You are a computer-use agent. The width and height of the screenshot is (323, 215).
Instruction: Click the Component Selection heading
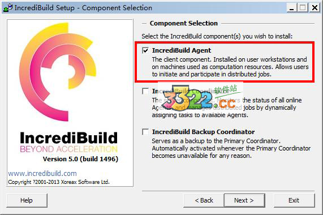pyautogui.click(x=184, y=23)
